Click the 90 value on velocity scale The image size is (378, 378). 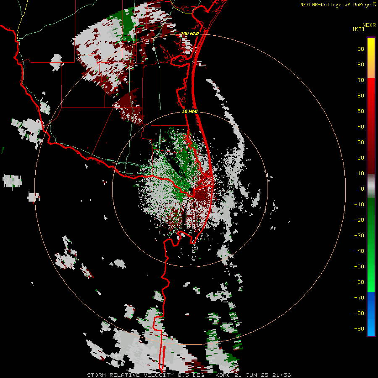point(361,49)
